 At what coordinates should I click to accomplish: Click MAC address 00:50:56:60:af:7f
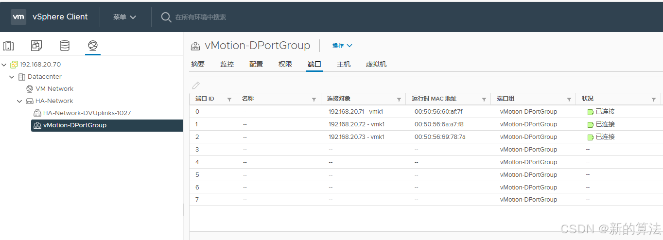click(x=438, y=112)
